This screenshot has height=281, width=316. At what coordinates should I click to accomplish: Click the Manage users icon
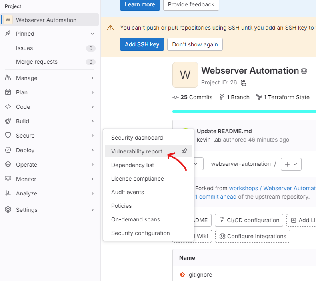tap(8, 78)
